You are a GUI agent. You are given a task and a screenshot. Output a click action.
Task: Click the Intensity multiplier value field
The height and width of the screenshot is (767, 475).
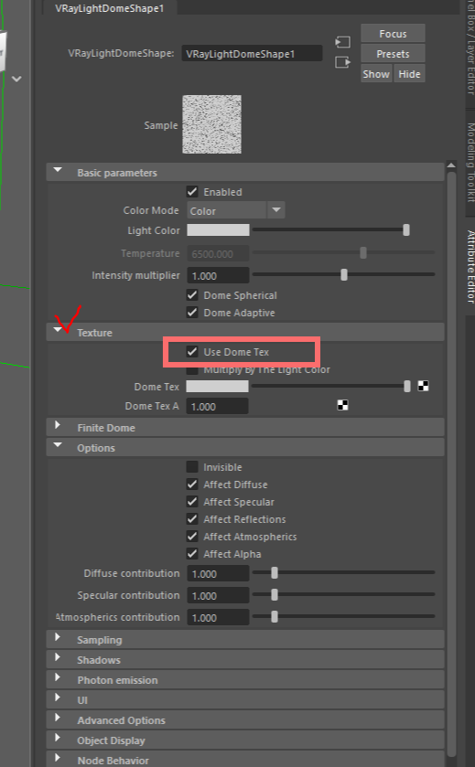click(218, 275)
